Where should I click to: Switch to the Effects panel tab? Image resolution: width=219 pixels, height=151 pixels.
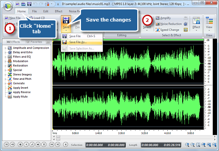(14, 42)
